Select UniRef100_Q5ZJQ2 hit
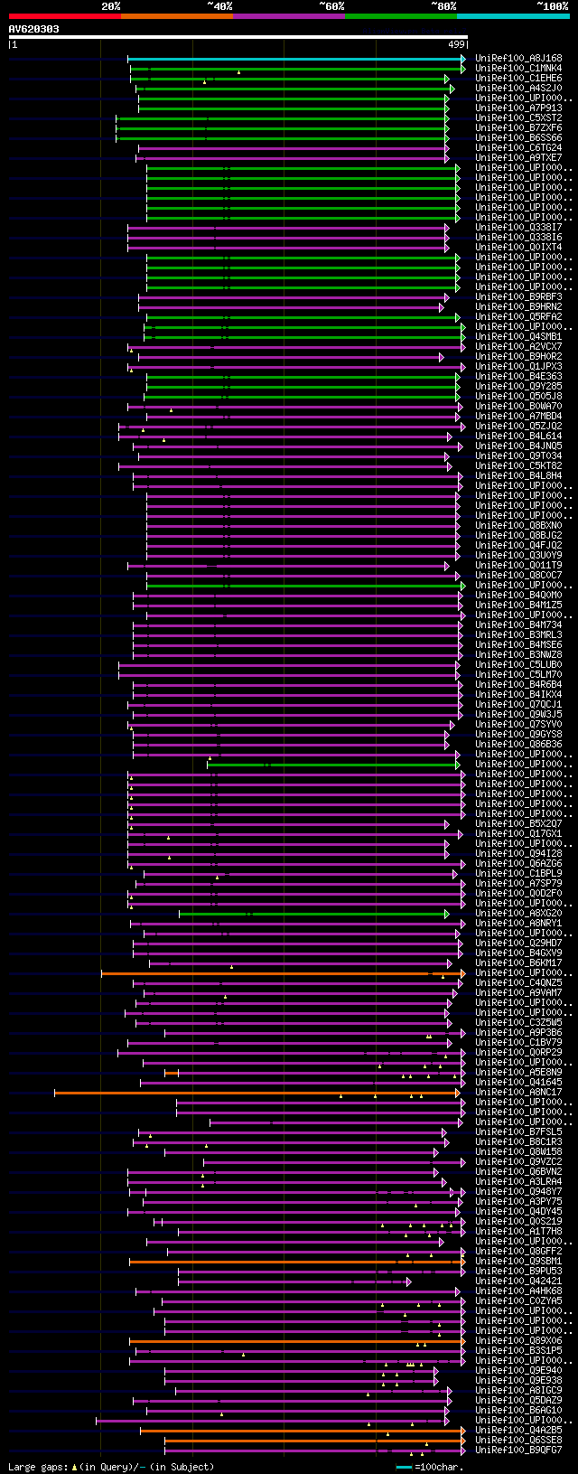 coord(518,426)
